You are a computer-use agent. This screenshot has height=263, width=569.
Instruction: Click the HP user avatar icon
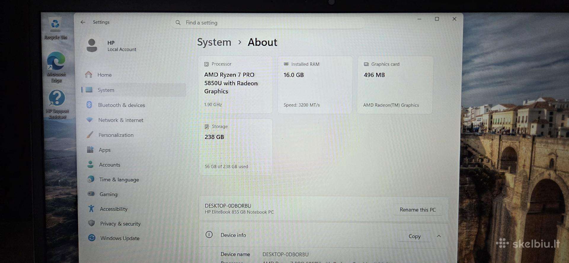pyautogui.click(x=92, y=45)
